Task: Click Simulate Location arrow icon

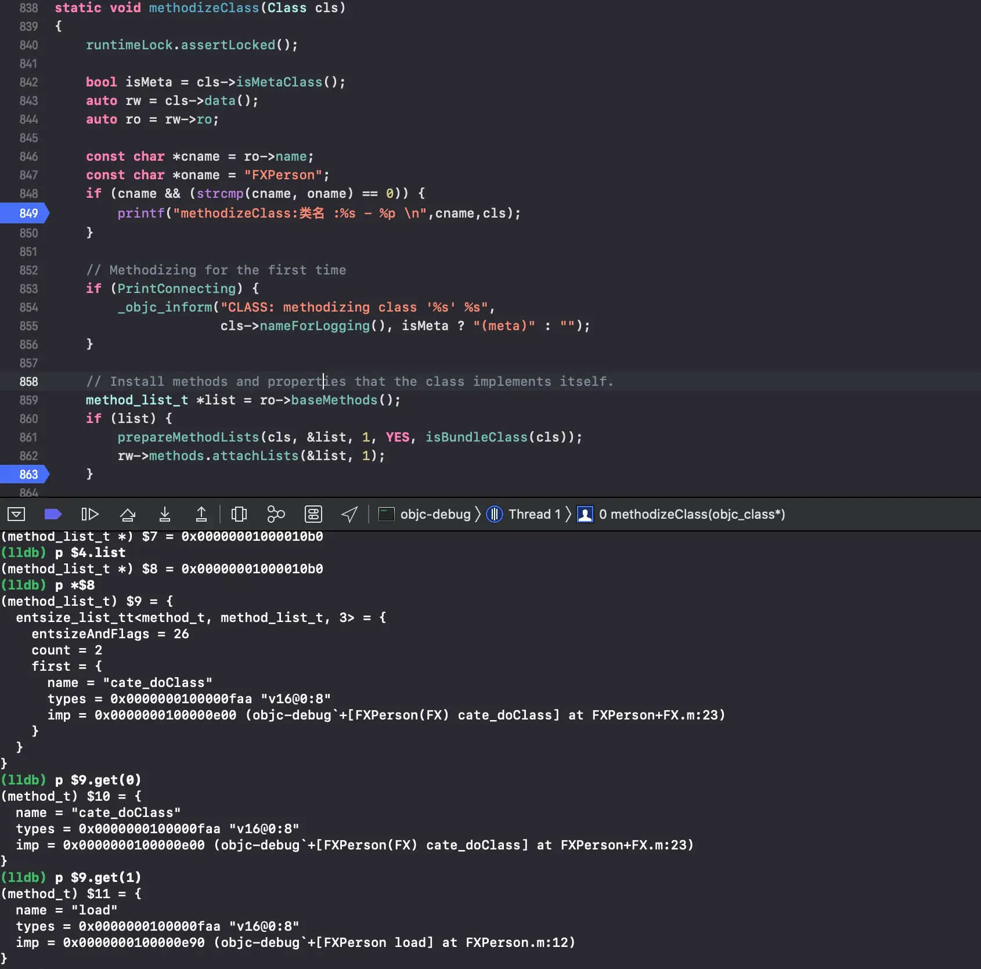Action: coord(349,514)
